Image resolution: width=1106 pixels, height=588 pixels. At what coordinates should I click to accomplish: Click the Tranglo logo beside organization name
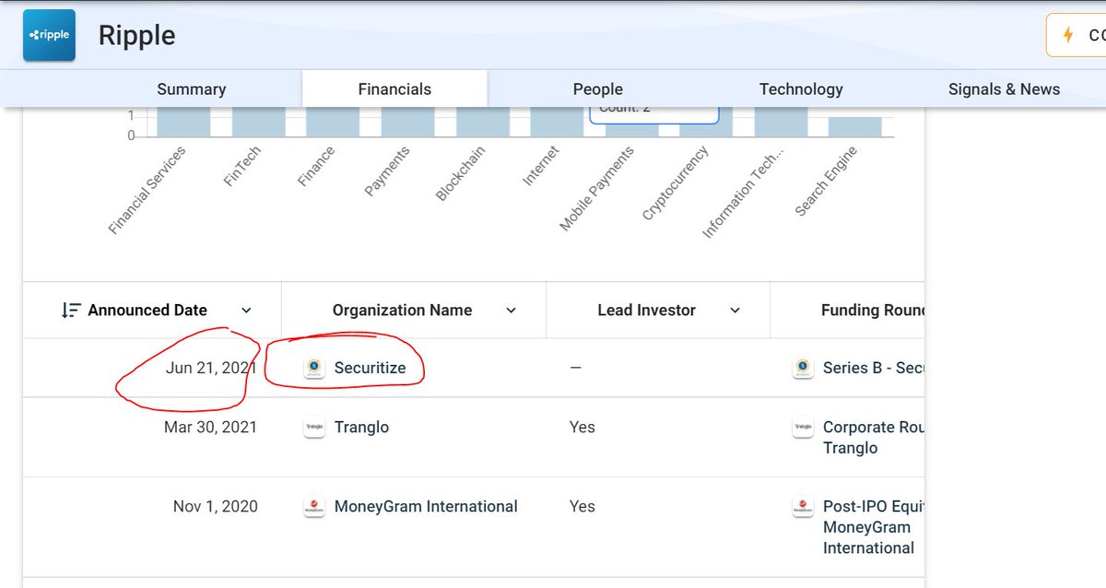[x=314, y=428]
